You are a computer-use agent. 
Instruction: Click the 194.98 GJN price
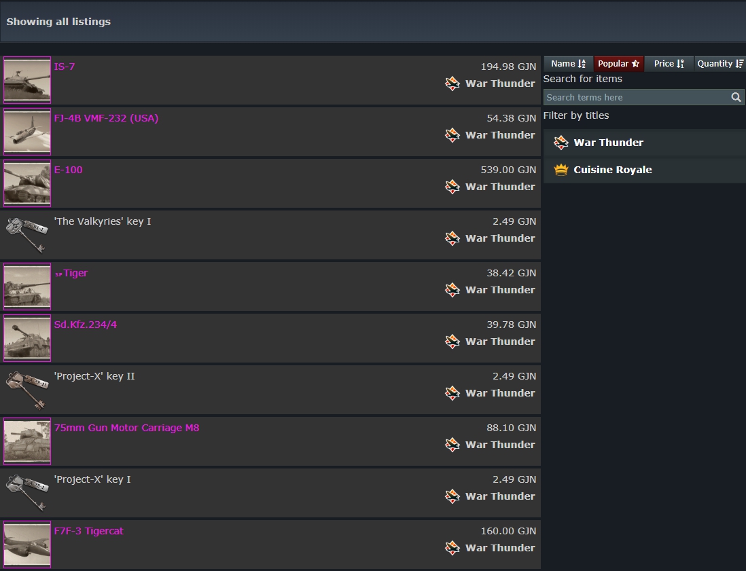tap(508, 67)
